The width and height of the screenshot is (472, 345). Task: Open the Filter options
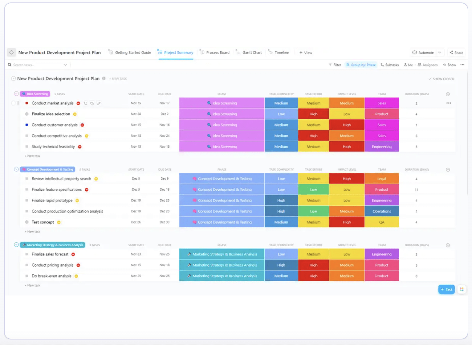[335, 65]
